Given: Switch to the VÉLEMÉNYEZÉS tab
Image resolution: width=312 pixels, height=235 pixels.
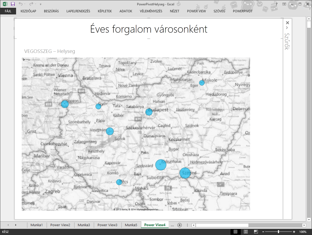Looking at the screenshot, I should (151, 11).
